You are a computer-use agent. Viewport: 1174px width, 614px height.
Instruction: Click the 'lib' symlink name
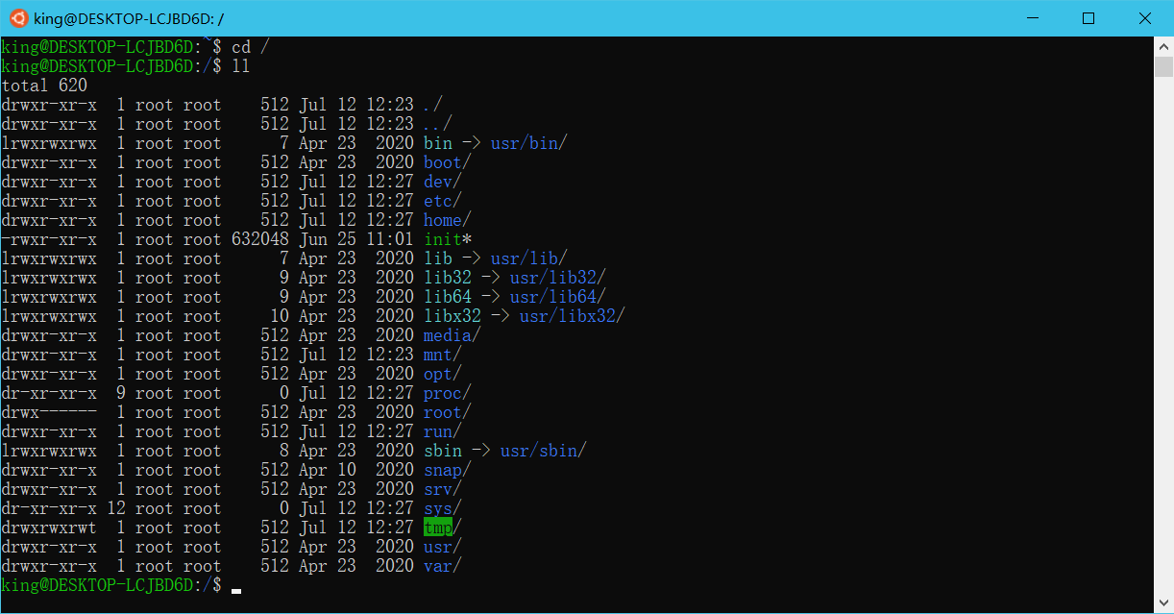tap(438, 258)
